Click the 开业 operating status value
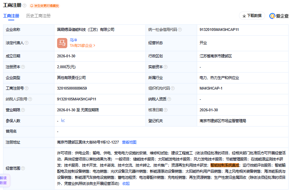The width and height of the screenshot is (293, 193). point(203,43)
